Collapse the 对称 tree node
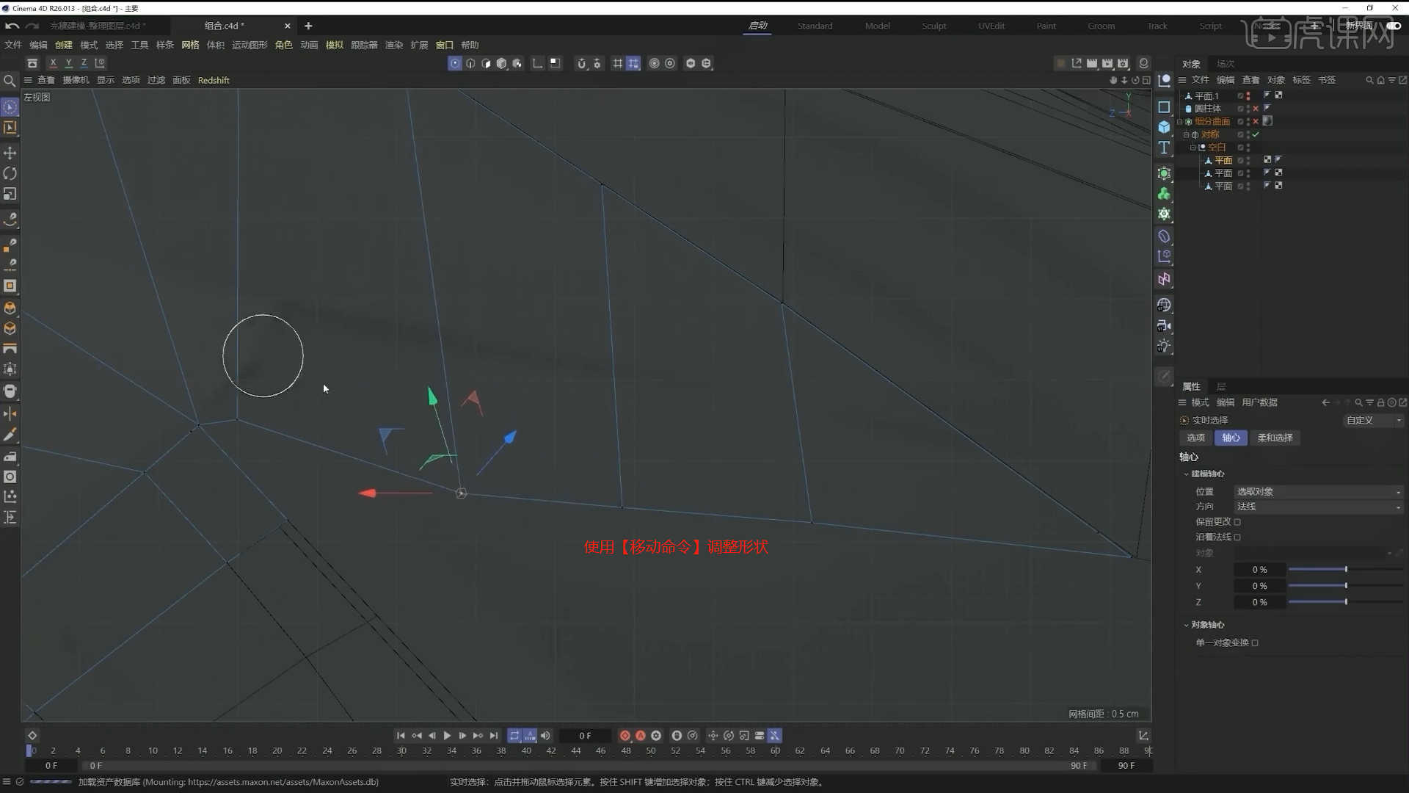1409x793 pixels. coord(1186,135)
